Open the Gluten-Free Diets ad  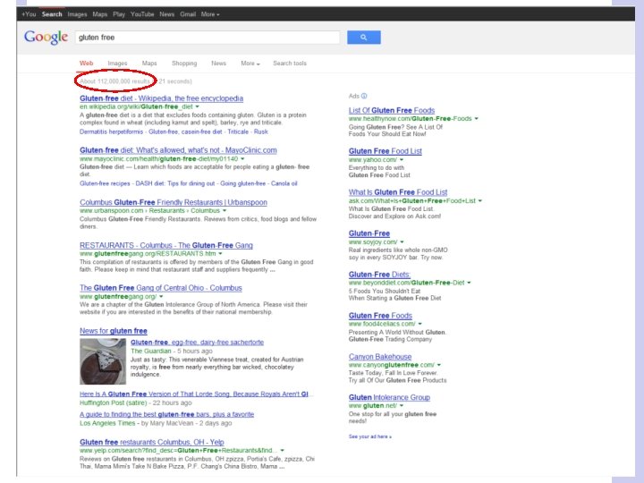click(x=379, y=275)
